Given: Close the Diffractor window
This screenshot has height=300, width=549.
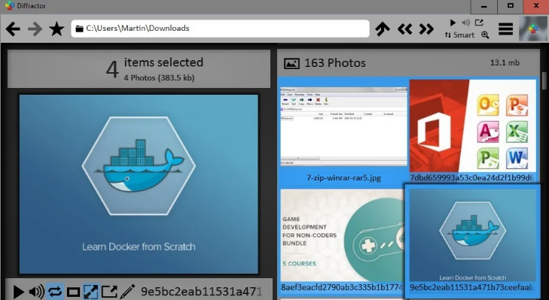Looking at the screenshot, I should point(536,6).
